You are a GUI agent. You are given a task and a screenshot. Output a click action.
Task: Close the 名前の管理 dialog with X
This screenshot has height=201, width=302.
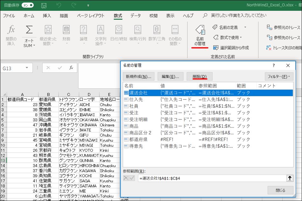(288, 66)
